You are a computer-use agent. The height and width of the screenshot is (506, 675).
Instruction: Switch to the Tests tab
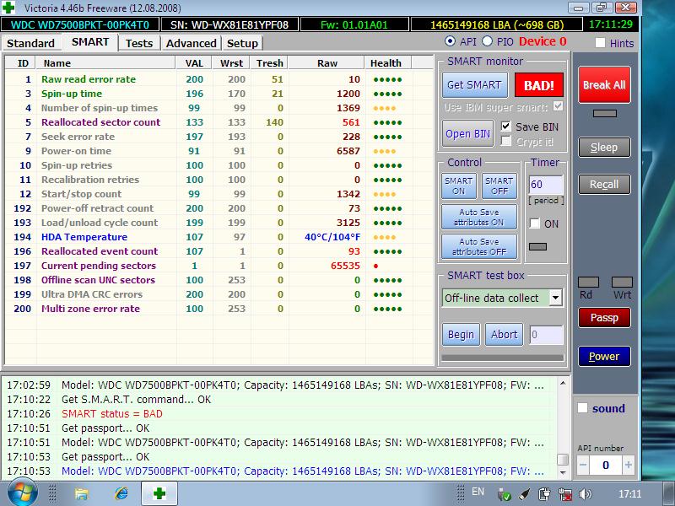tap(139, 43)
